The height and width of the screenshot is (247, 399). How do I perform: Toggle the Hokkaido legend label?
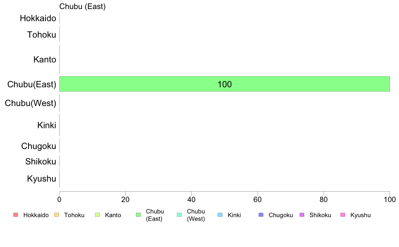coord(36,215)
